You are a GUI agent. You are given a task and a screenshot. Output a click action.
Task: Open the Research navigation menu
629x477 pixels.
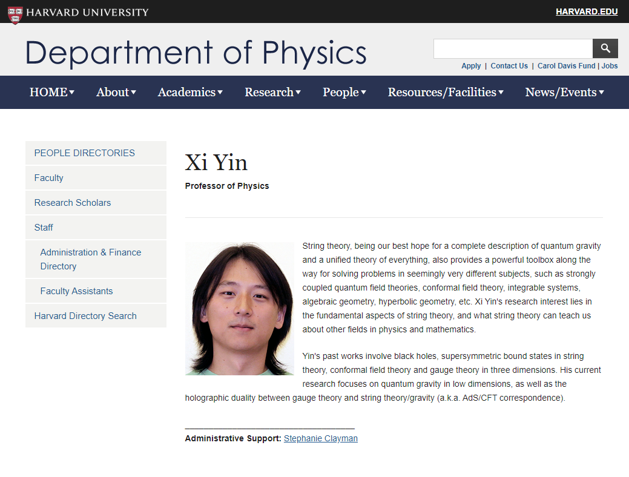[272, 92]
